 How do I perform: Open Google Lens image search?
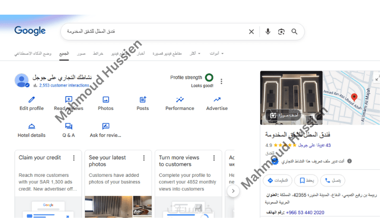click(281, 32)
